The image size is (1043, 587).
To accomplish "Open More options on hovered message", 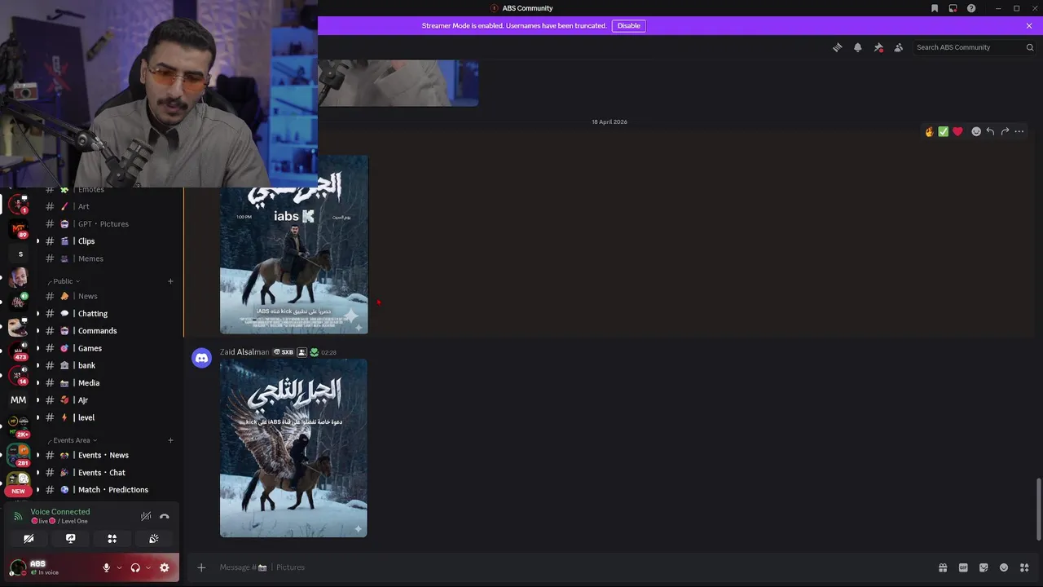I will [1019, 131].
